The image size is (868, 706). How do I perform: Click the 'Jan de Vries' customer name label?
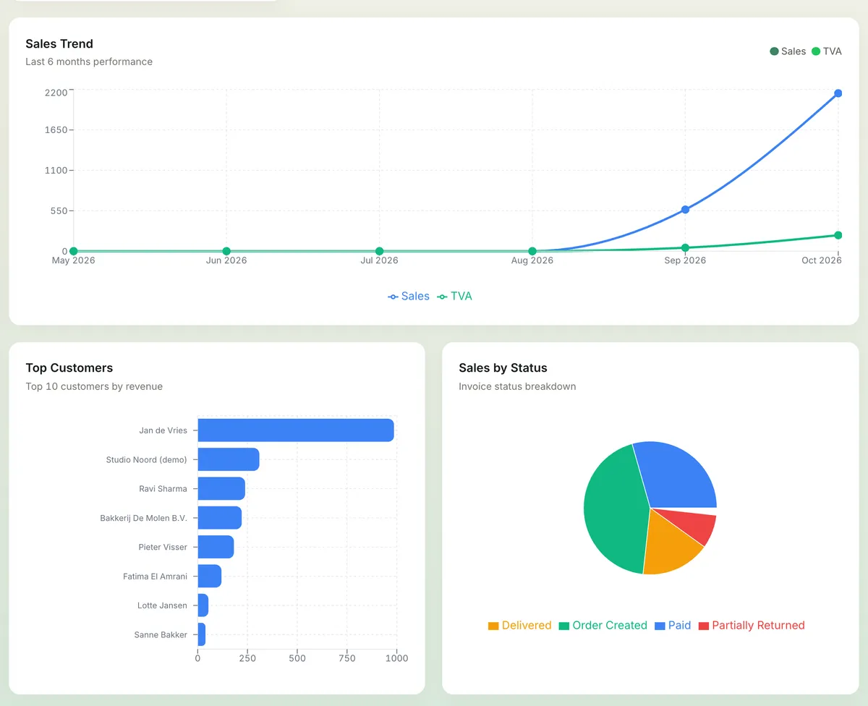(x=163, y=430)
